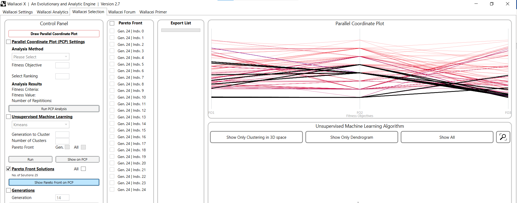Open the Analysis Method Please Select dropdown
Image resolution: width=517 pixels, height=203 pixels.
pyautogui.click(x=40, y=57)
